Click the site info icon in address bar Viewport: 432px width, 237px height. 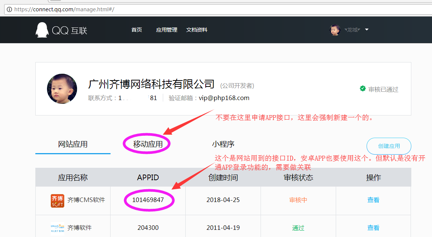click(9, 9)
